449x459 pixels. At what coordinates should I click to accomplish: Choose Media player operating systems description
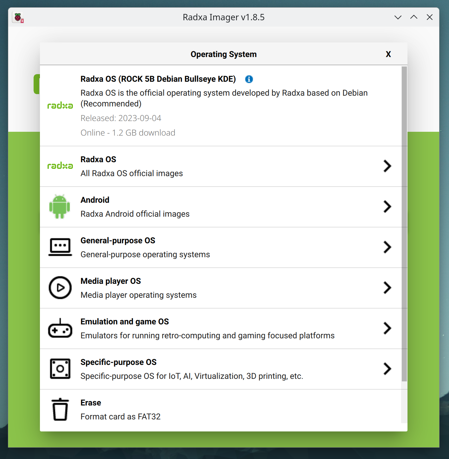(x=138, y=295)
